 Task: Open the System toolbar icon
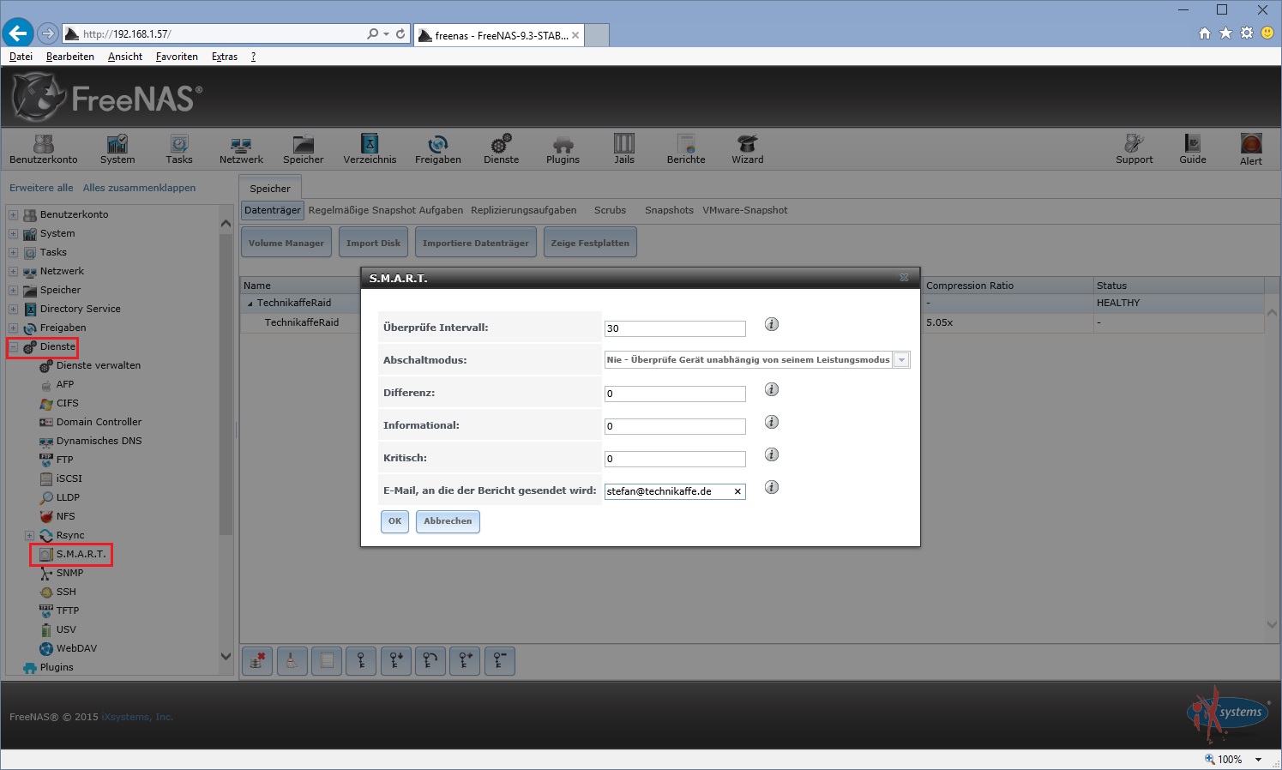pos(117,148)
